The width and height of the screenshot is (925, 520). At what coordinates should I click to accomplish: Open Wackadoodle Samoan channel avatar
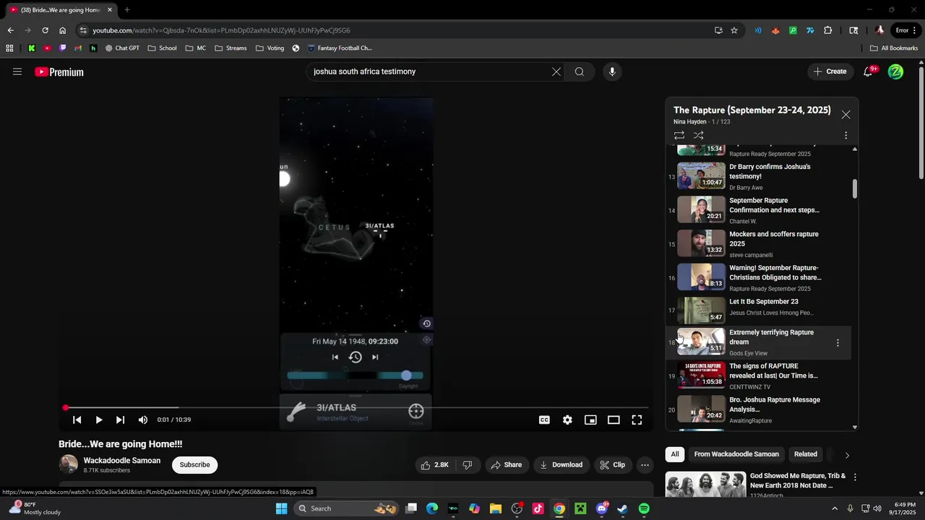[68, 464]
